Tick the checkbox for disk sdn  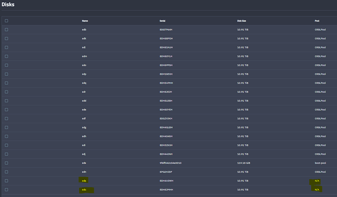6,172
